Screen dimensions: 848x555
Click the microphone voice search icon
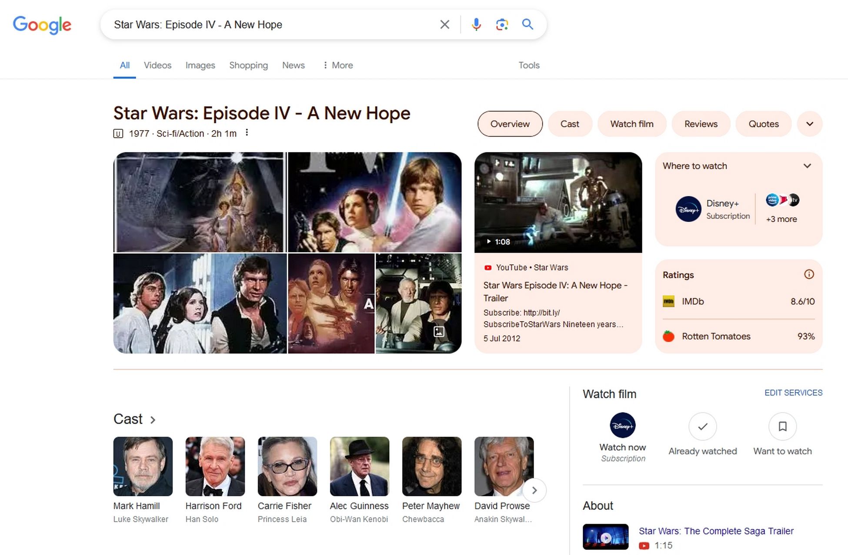pos(476,24)
